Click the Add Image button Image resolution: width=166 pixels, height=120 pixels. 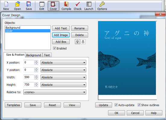pyautogui.click(x=61, y=35)
